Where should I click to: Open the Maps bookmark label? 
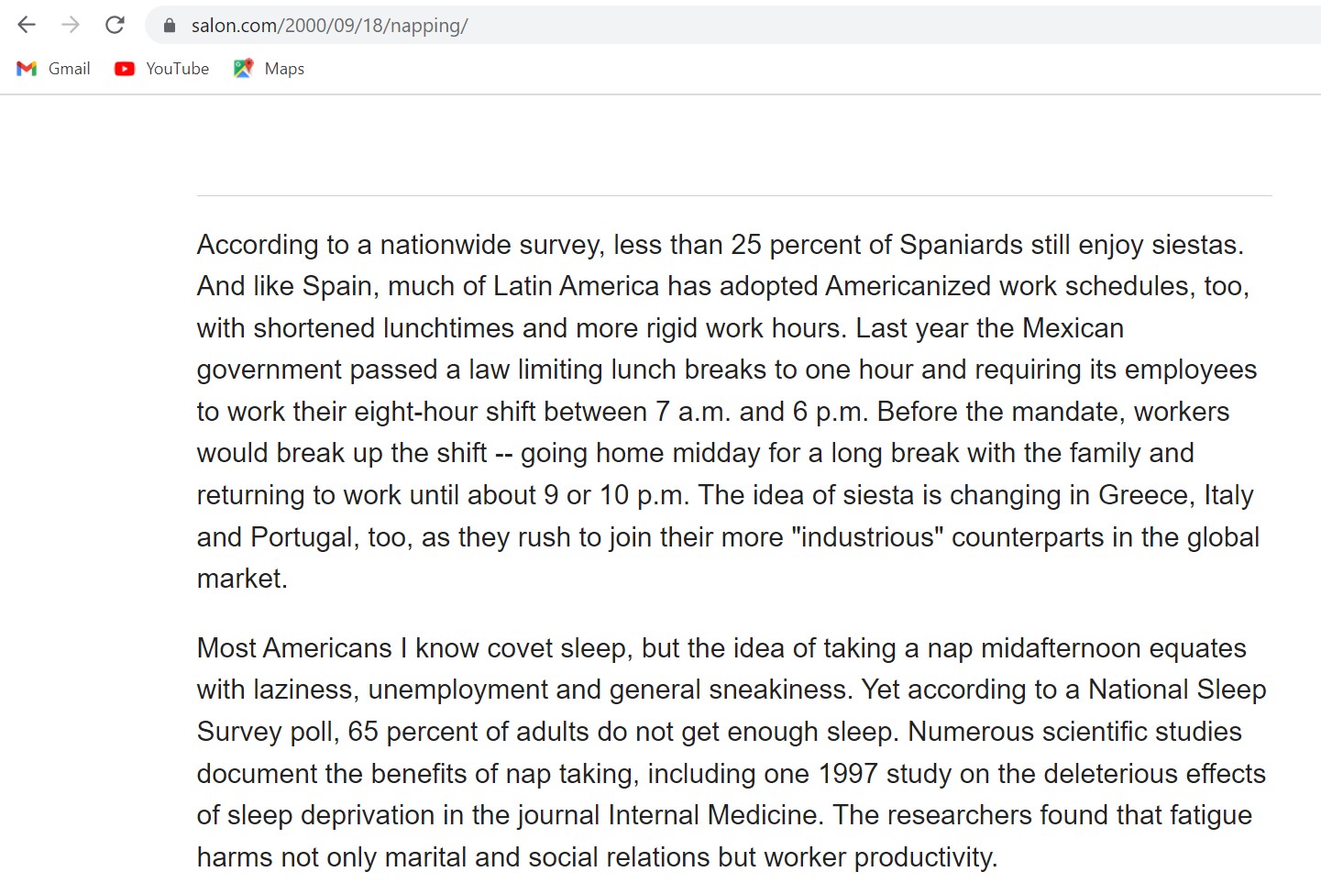[x=284, y=69]
